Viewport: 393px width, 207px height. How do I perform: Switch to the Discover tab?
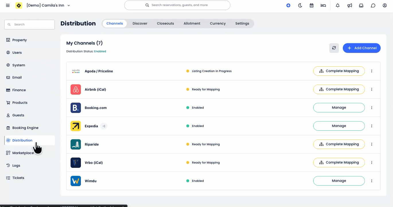140,23
